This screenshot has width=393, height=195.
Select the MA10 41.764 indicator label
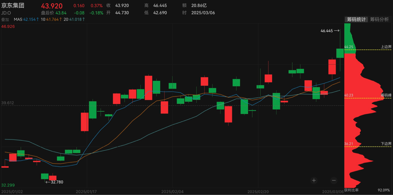(51, 19)
